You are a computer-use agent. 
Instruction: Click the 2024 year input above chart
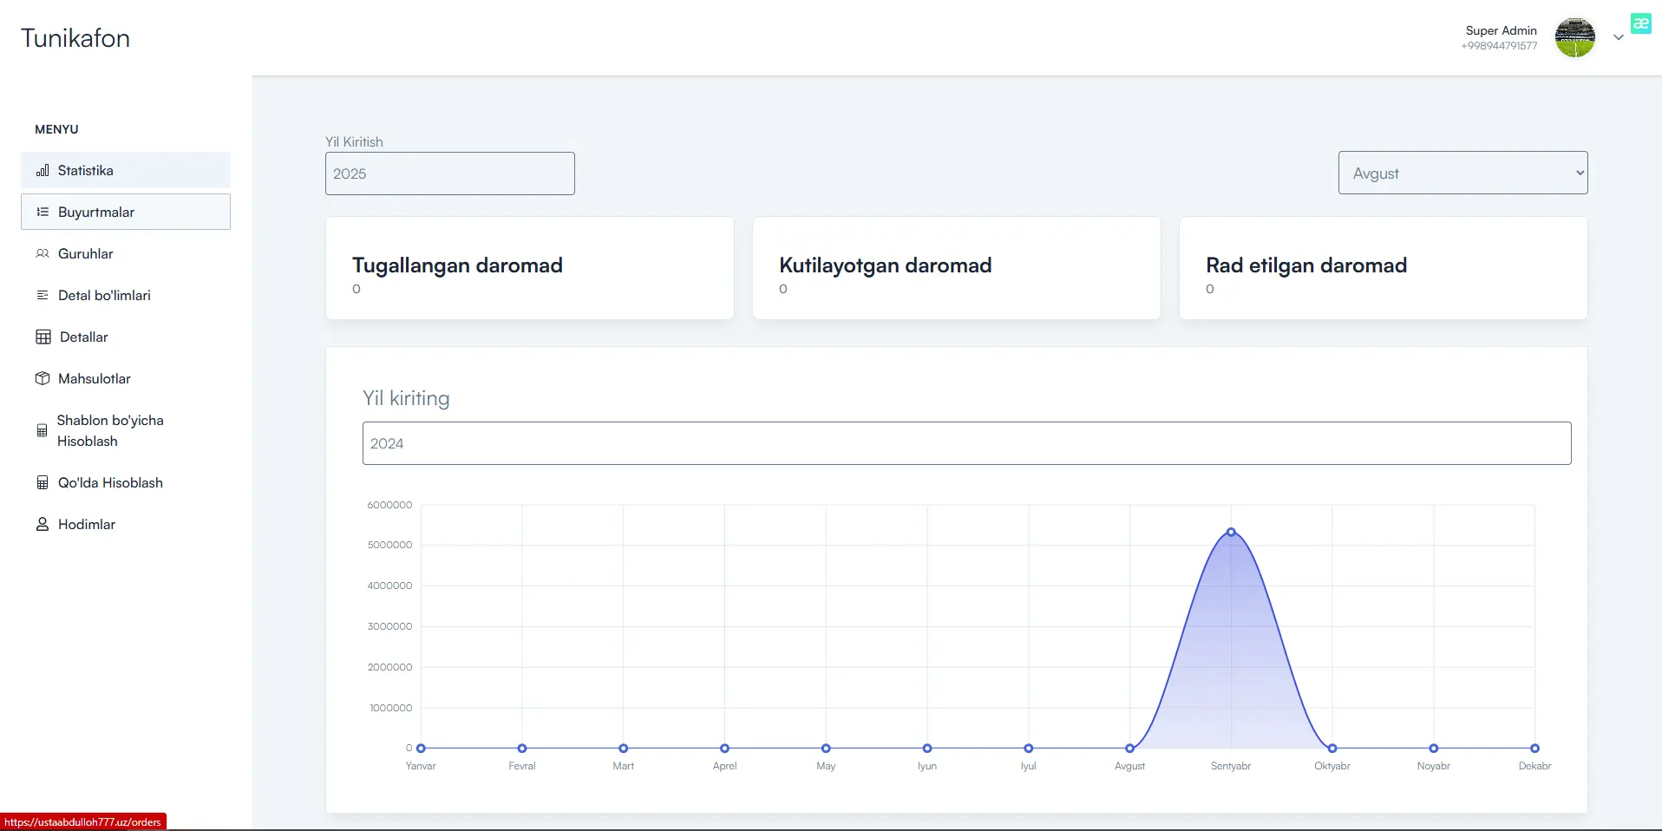(966, 443)
